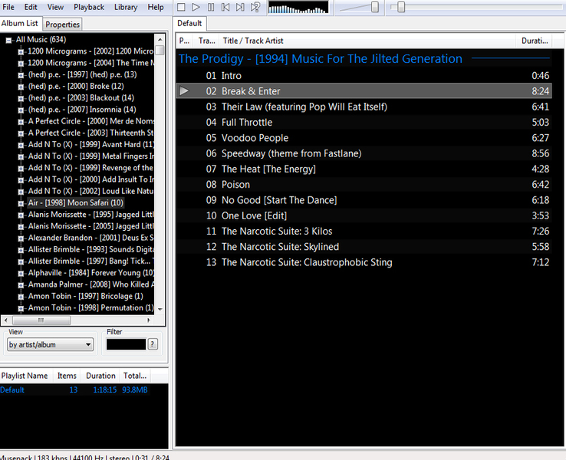This screenshot has height=460, width=566.
Task: Select Alanis Morissette 1995 Jagged album
Action: click(x=91, y=215)
